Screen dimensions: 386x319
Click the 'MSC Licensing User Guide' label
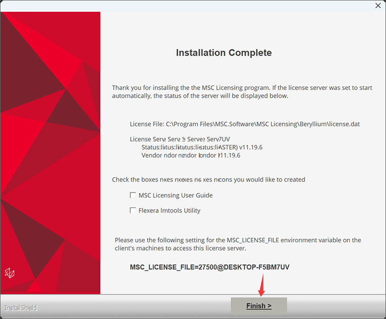click(x=176, y=195)
